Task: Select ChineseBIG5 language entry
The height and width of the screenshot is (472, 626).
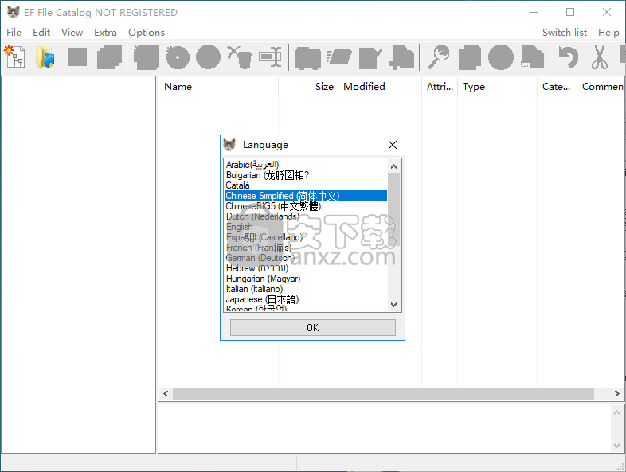Action: point(305,206)
